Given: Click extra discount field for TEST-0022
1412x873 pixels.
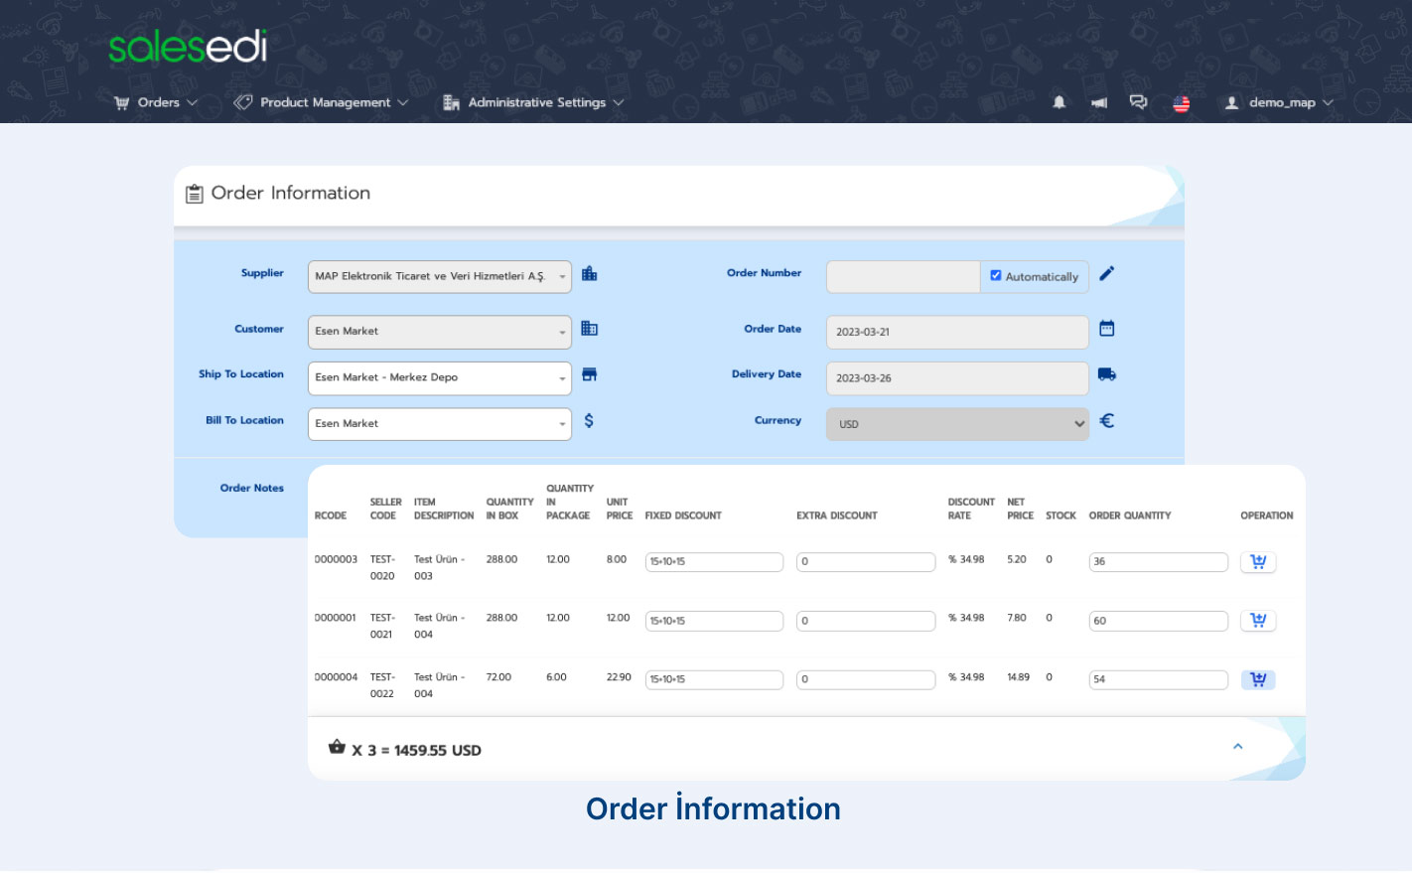Looking at the screenshot, I should click(x=866, y=680).
